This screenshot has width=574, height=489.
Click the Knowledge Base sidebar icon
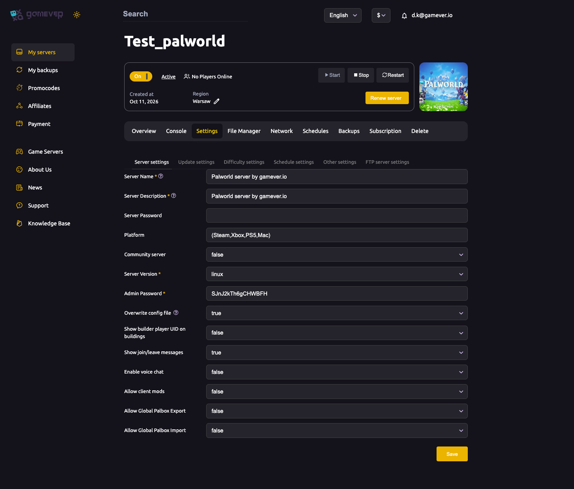20,223
